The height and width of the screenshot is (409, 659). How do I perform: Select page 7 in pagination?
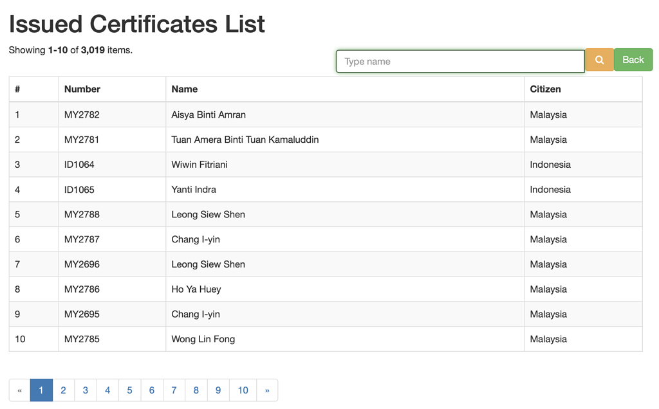click(174, 390)
